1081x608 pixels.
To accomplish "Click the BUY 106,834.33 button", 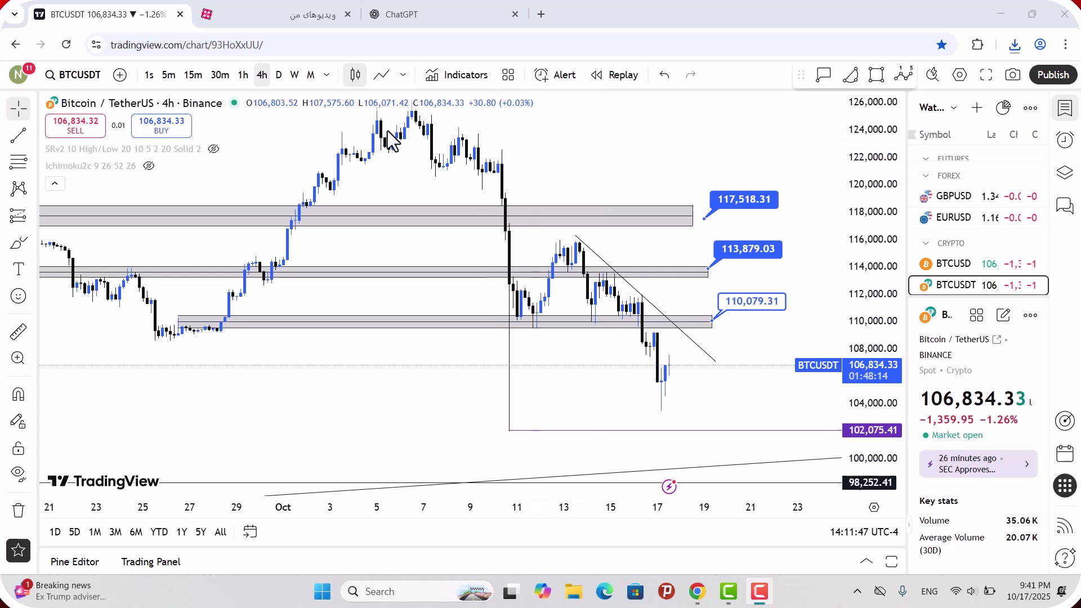I will (x=162, y=126).
